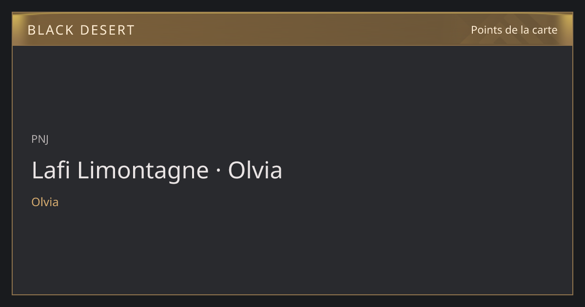Click the empty dark area above PNJ
Screen dimensions: 585x307
pos(292,88)
